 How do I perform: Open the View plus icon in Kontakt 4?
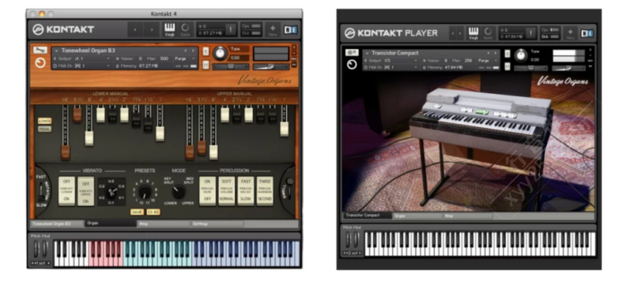pyautogui.click(x=272, y=29)
